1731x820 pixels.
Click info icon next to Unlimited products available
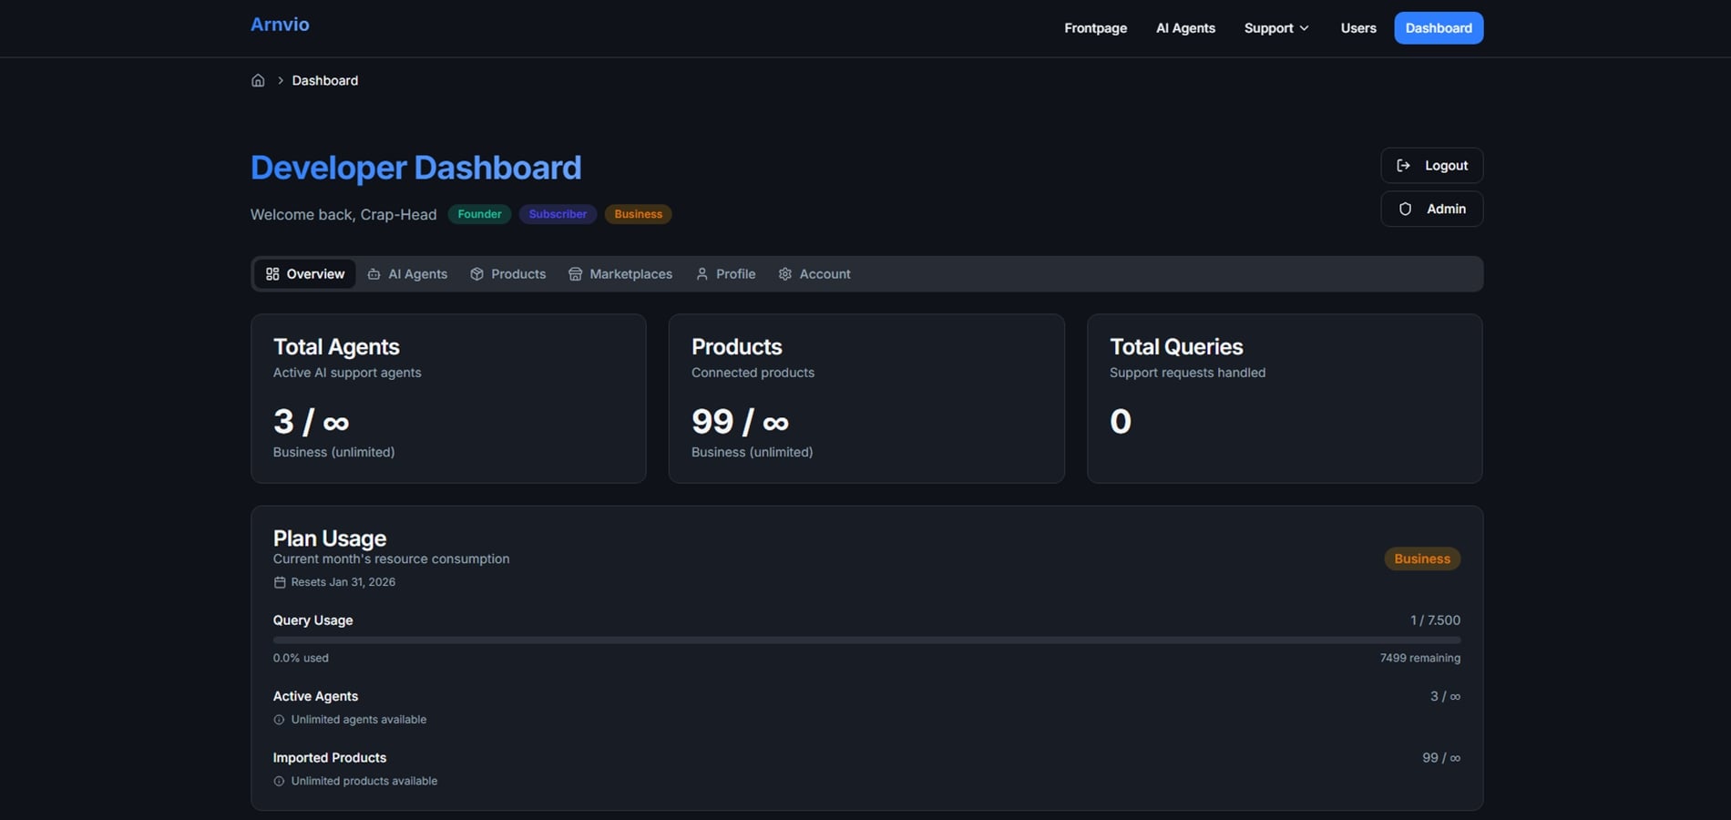279,781
